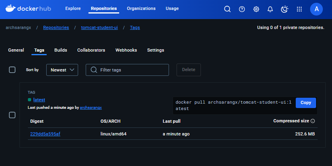Toggle the dark/light theme icon
Viewport: 332px width, 166px height.
(285, 9)
